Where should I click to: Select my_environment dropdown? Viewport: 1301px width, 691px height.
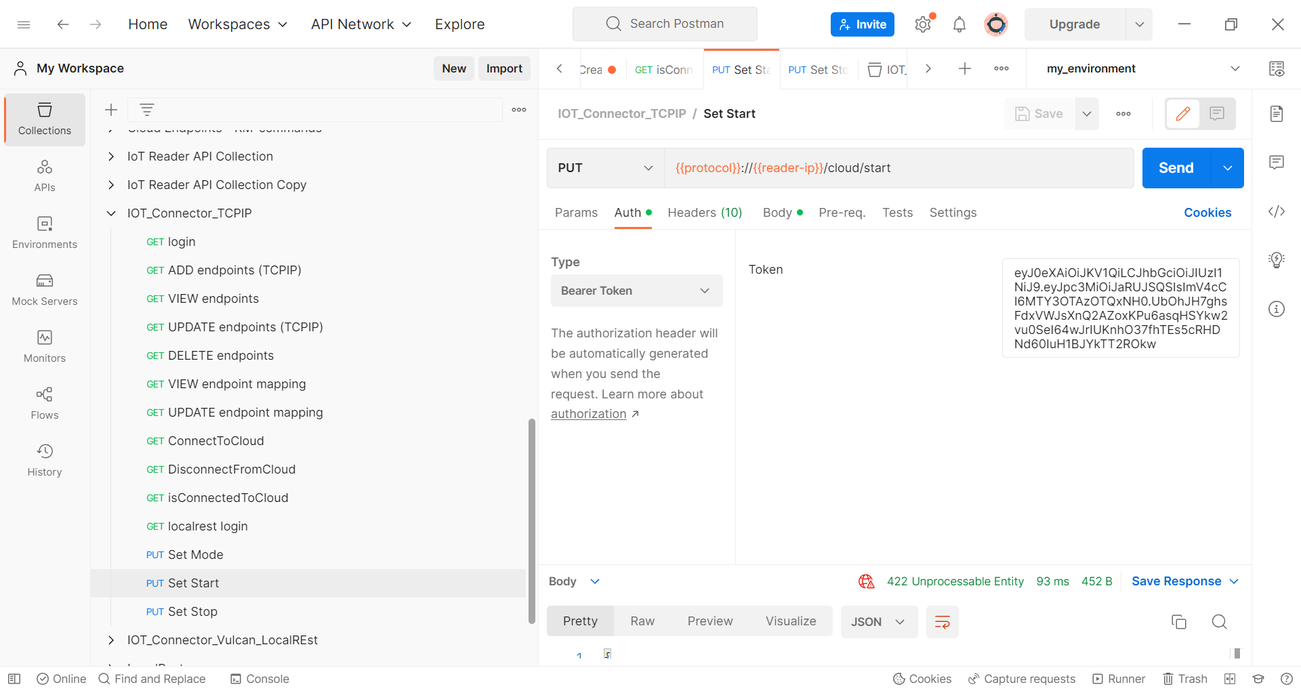pyautogui.click(x=1142, y=68)
